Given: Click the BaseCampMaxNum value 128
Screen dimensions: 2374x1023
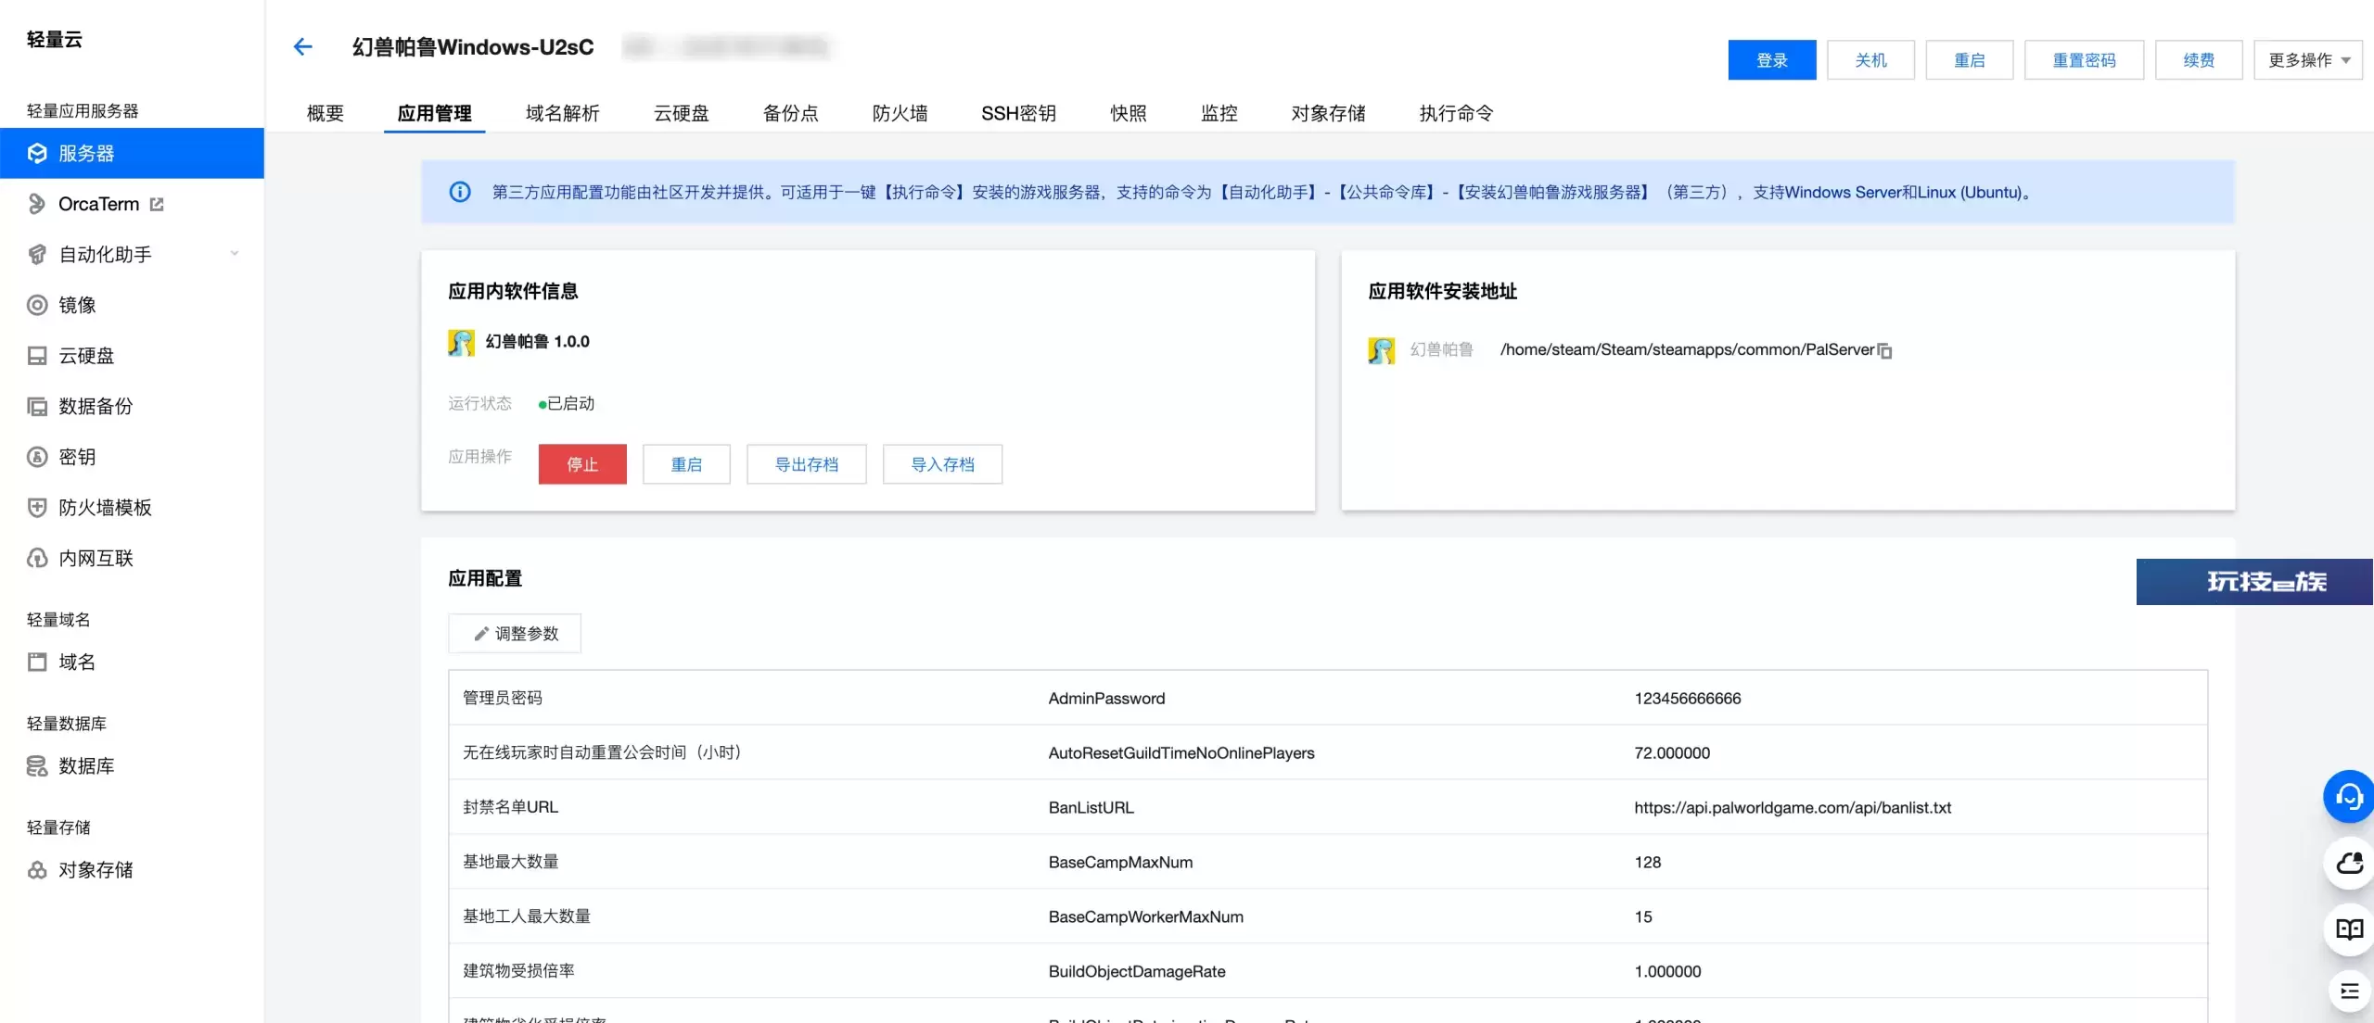Looking at the screenshot, I should pos(1648,863).
